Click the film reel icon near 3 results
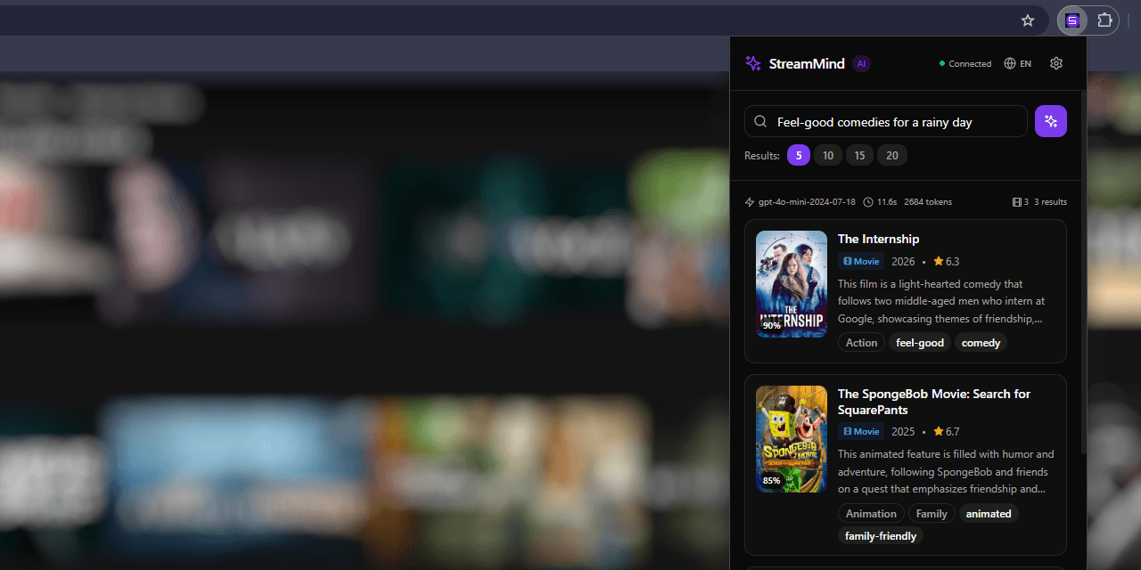 pyautogui.click(x=1017, y=201)
